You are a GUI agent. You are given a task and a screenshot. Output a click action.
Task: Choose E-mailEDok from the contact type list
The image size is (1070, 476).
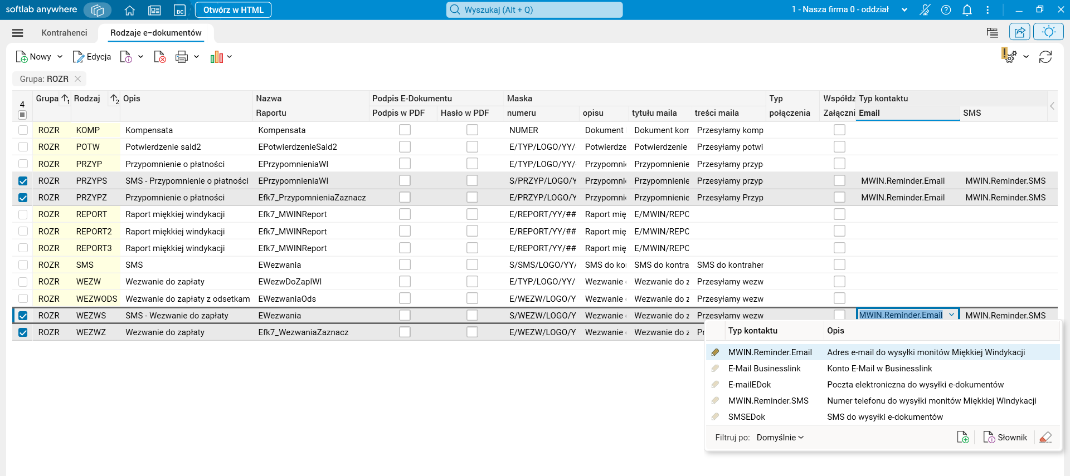pyautogui.click(x=883, y=385)
